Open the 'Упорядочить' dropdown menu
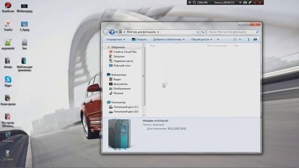 115,39
